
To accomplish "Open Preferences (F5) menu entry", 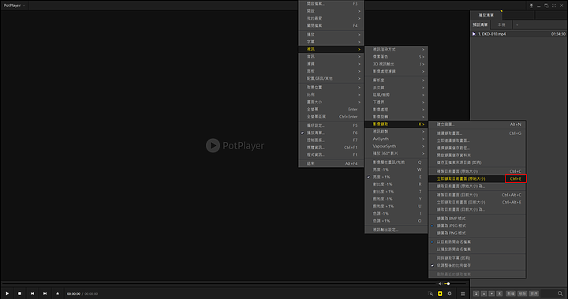I will [x=331, y=125].
